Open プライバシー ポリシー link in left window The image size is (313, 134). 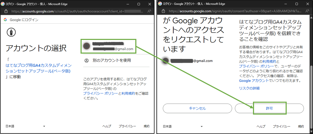click(x=100, y=93)
